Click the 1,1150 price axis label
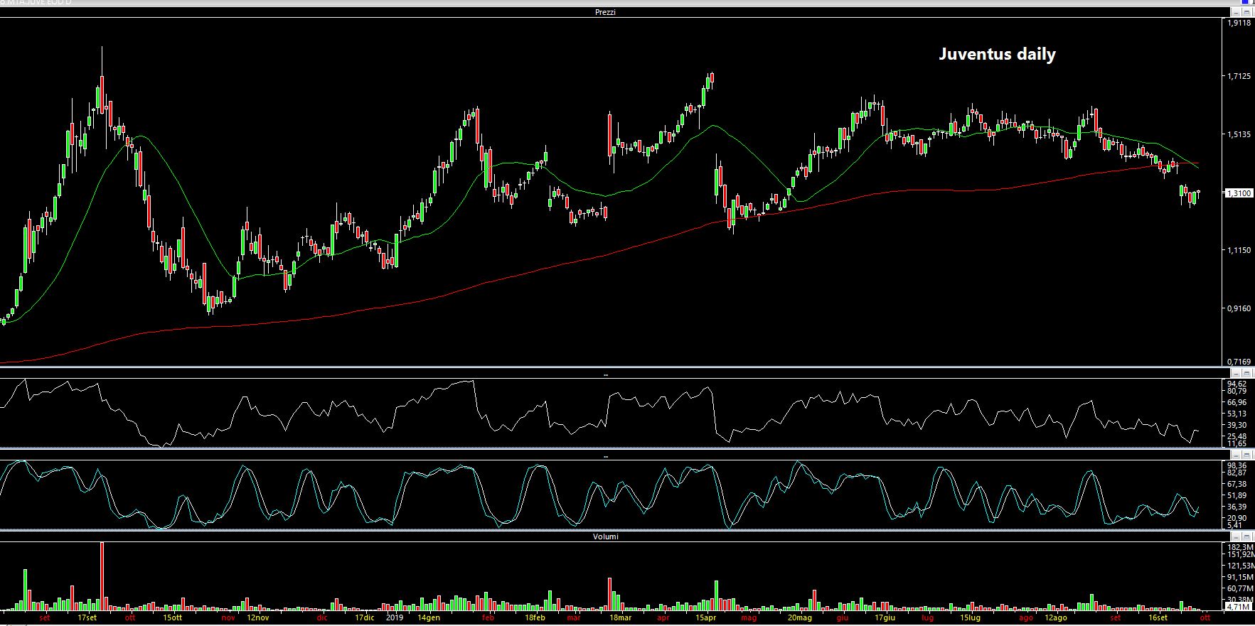The width and height of the screenshot is (1255, 626). pos(1240,250)
